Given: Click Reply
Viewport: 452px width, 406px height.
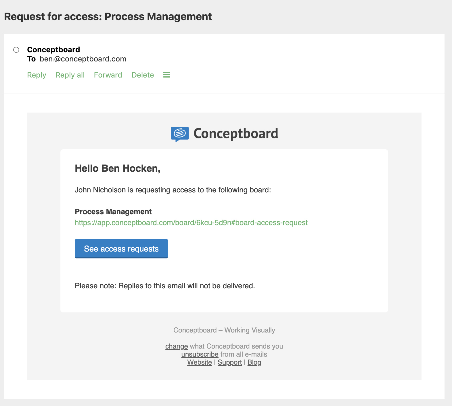Looking at the screenshot, I should (x=37, y=75).
